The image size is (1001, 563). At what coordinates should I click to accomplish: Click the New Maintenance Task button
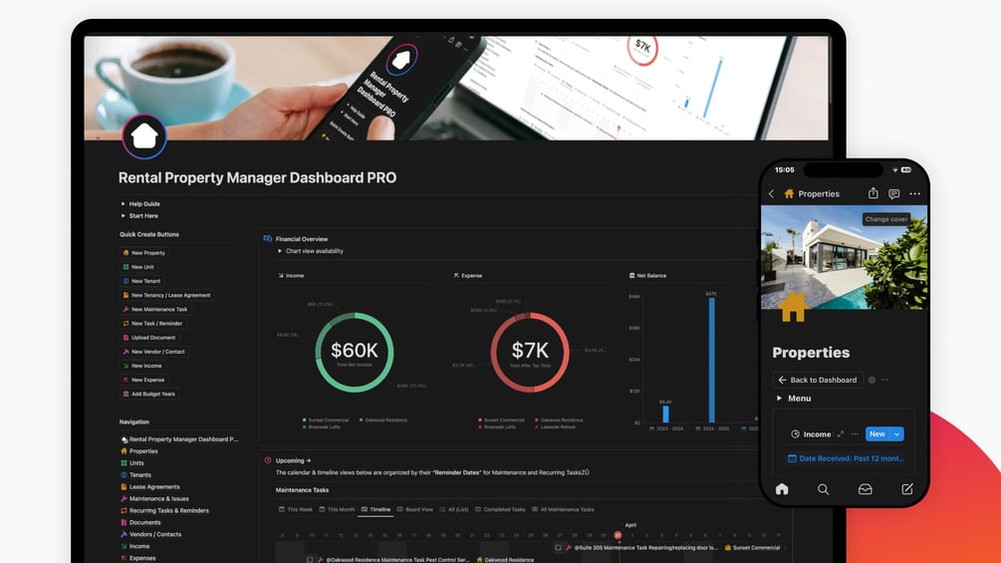(x=155, y=309)
